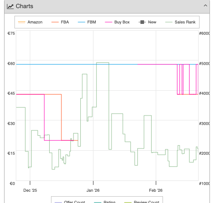
Task: Click the Jan '26 axis label
Action: [x=93, y=190]
